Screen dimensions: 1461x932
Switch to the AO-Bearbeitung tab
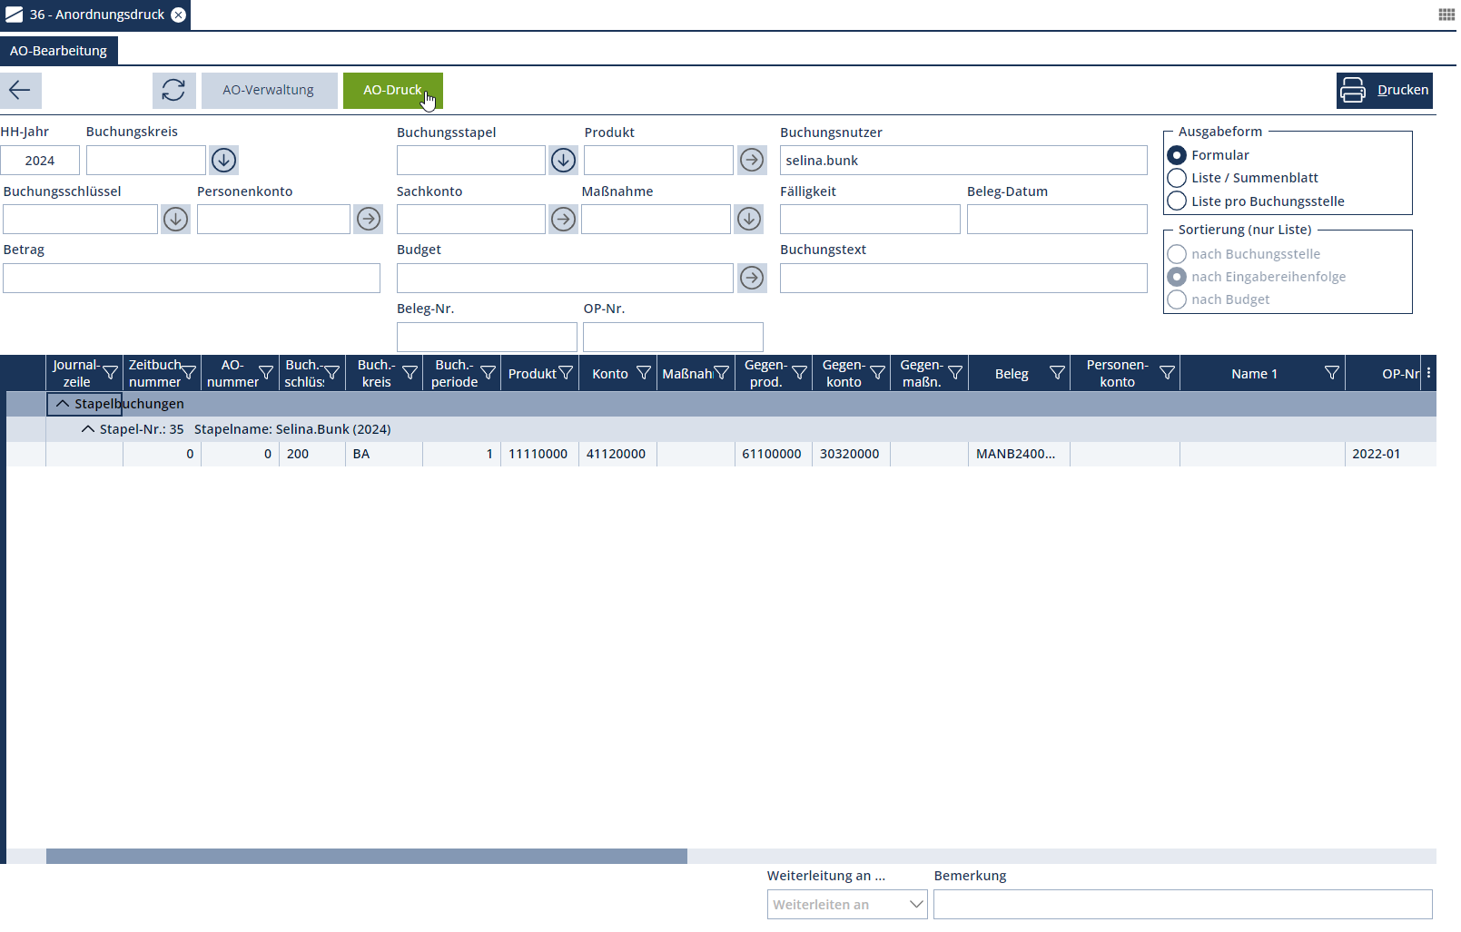59,51
